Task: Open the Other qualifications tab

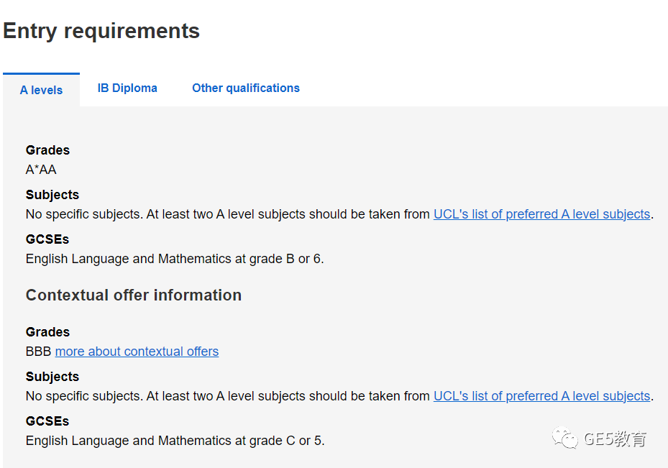Action: coord(246,88)
